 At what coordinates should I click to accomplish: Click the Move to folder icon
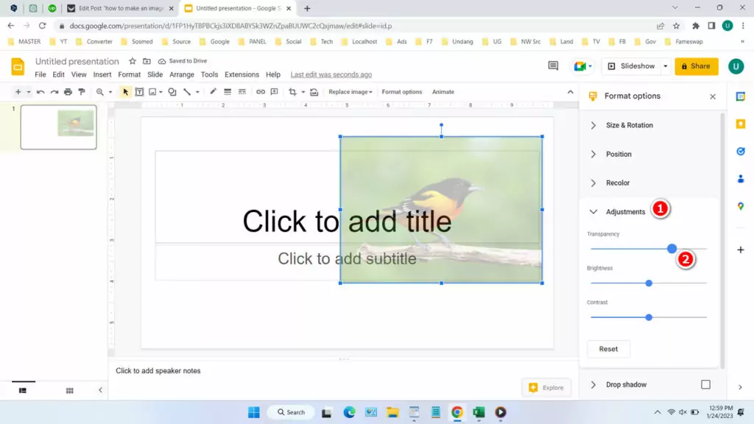147,61
